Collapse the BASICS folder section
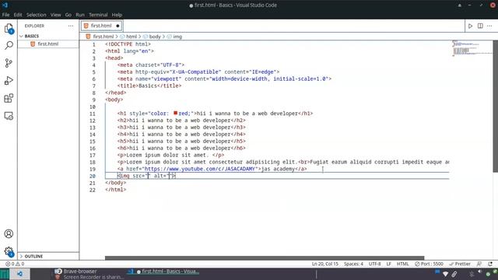The image size is (498, 280). coord(48,37)
